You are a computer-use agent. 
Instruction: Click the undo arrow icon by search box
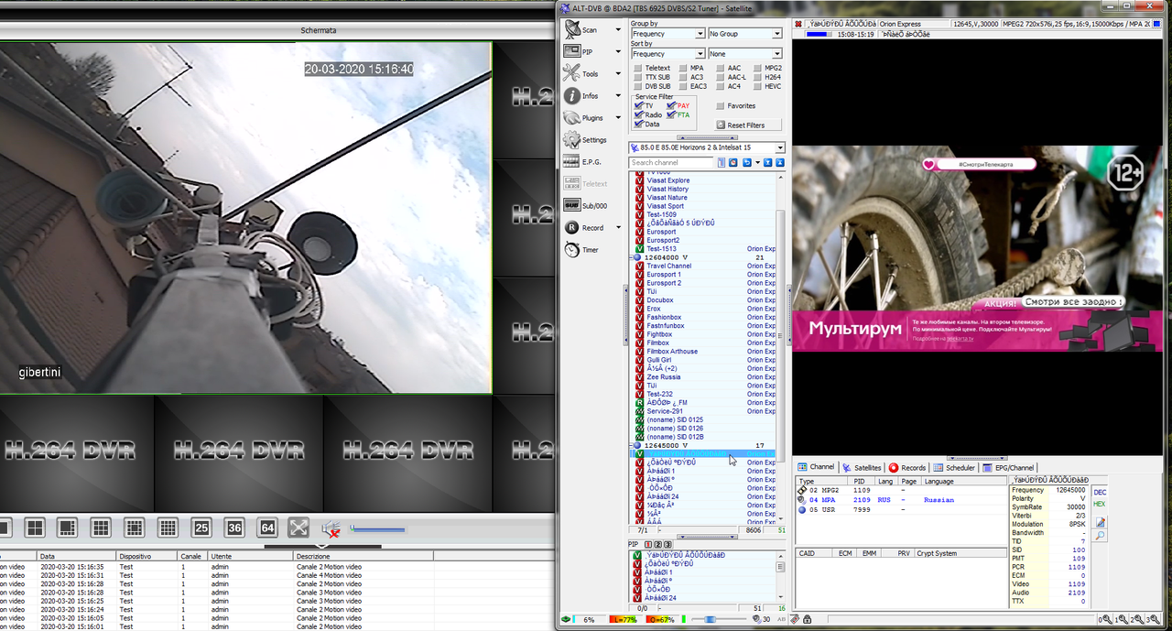(747, 162)
